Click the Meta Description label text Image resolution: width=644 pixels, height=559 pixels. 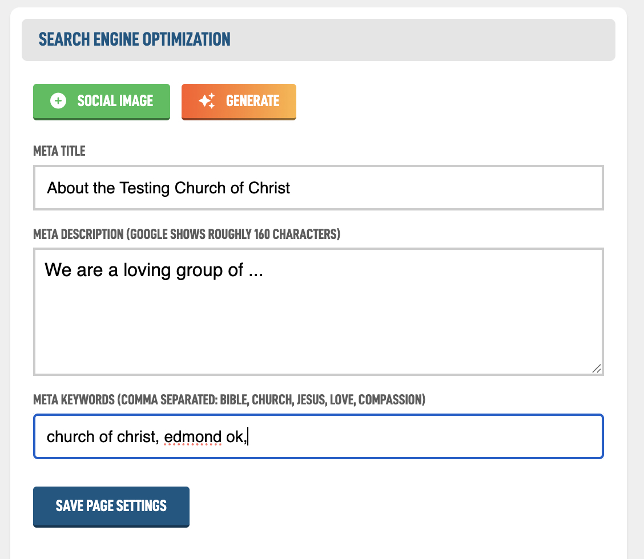[x=187, y=234]
